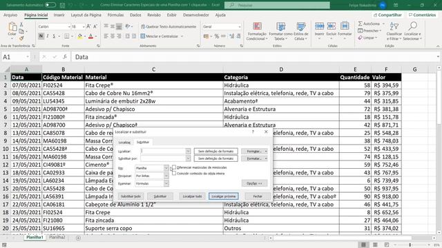Expand Pesquisar Por linhas dropdown

(166, 176)
